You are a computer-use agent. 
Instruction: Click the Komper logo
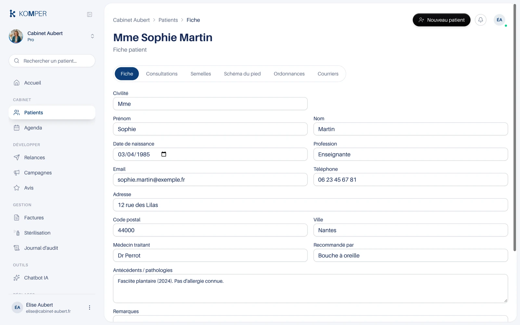[x=28, y=14]
